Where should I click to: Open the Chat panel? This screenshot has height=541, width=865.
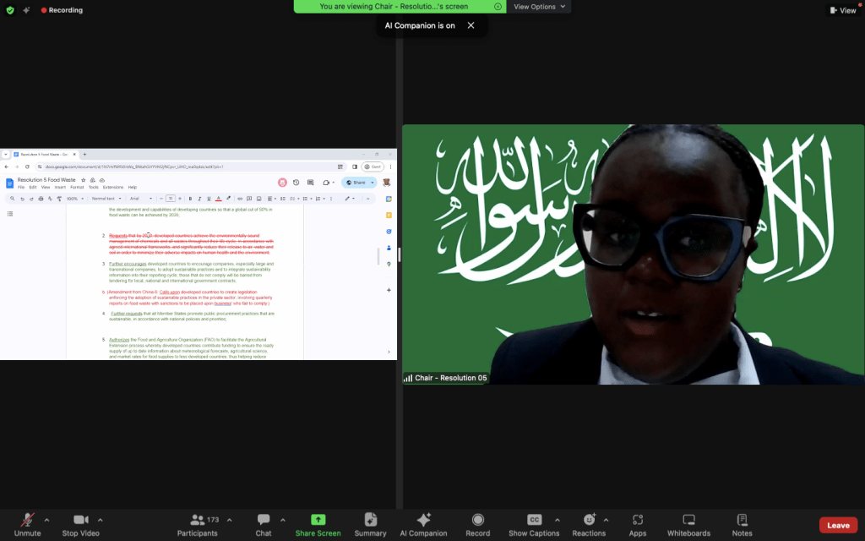[264, 524]
